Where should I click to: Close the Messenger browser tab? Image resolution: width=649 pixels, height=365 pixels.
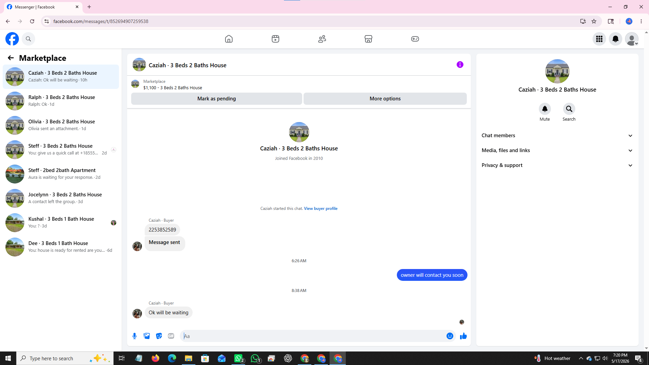tap(77, 7)
